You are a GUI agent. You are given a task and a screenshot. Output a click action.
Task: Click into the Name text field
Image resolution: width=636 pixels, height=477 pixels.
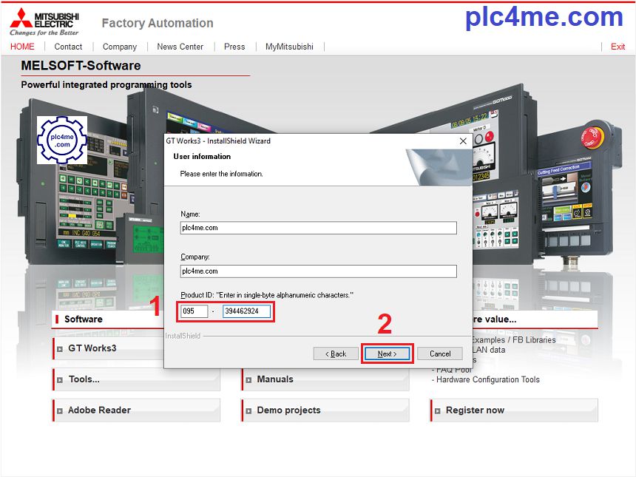[318, 228]
